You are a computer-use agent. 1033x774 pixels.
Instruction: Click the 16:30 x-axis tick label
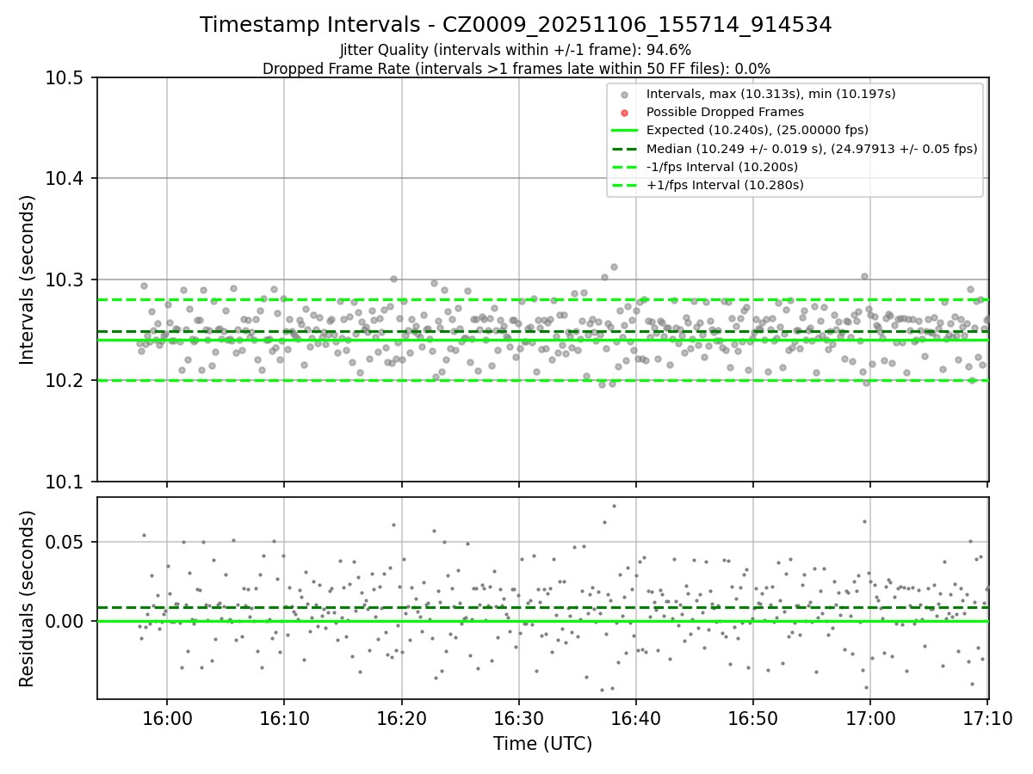(518, 717)
